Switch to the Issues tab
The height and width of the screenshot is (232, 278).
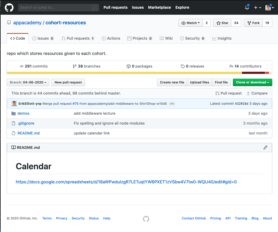click(43, 38)
